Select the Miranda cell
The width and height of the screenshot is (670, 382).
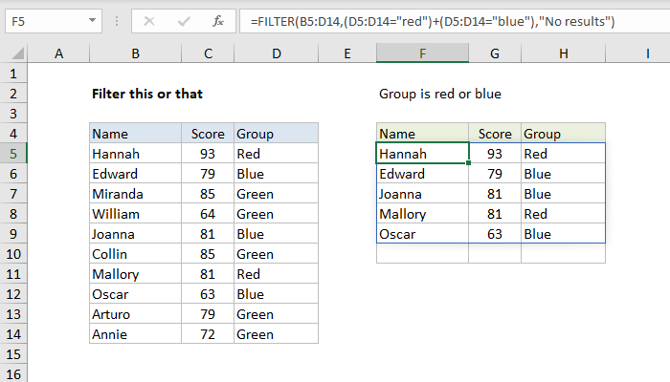pyautogui.click(x=136, y=194)
